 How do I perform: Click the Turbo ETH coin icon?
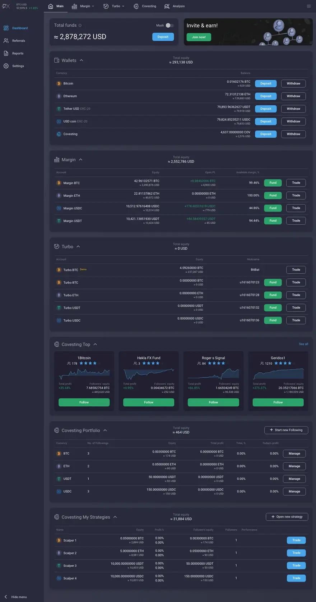pyautogui.click(x=59, y=295)
